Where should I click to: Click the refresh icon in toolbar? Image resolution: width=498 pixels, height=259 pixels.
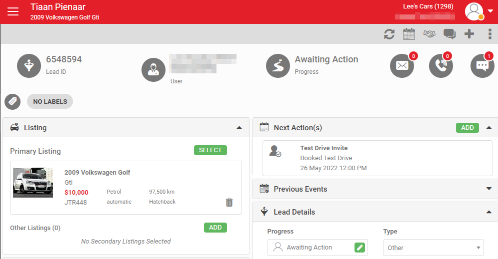point(389,34)
